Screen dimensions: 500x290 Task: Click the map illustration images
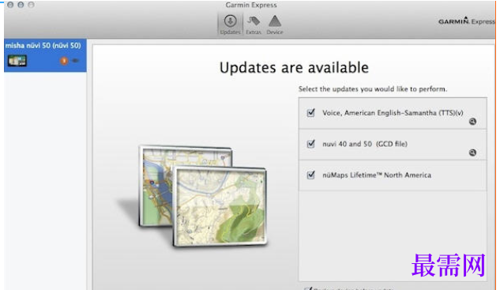click(203, 196)
